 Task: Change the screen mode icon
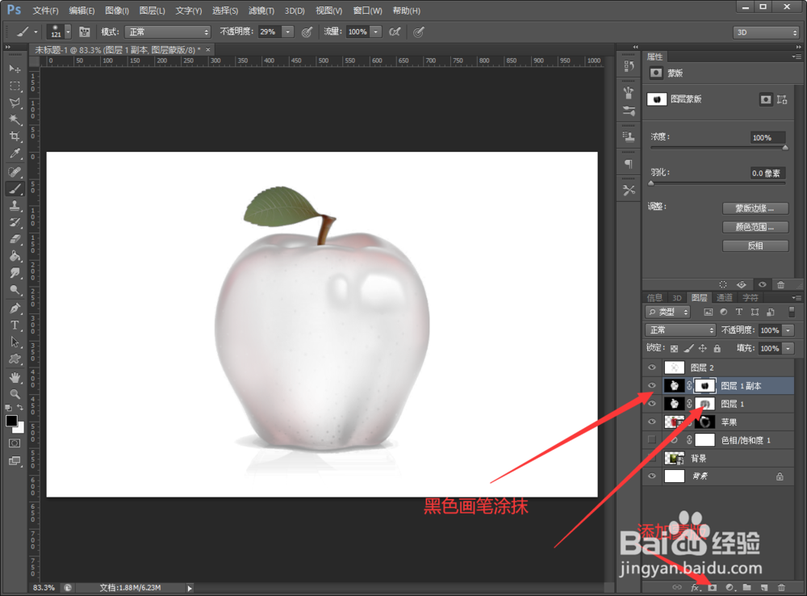(x=15, y=461)
